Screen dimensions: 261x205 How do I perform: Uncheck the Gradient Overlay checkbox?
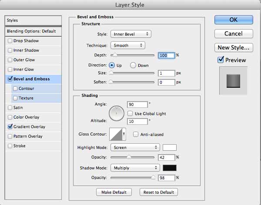pyautogui.click(x=10, y=126)
